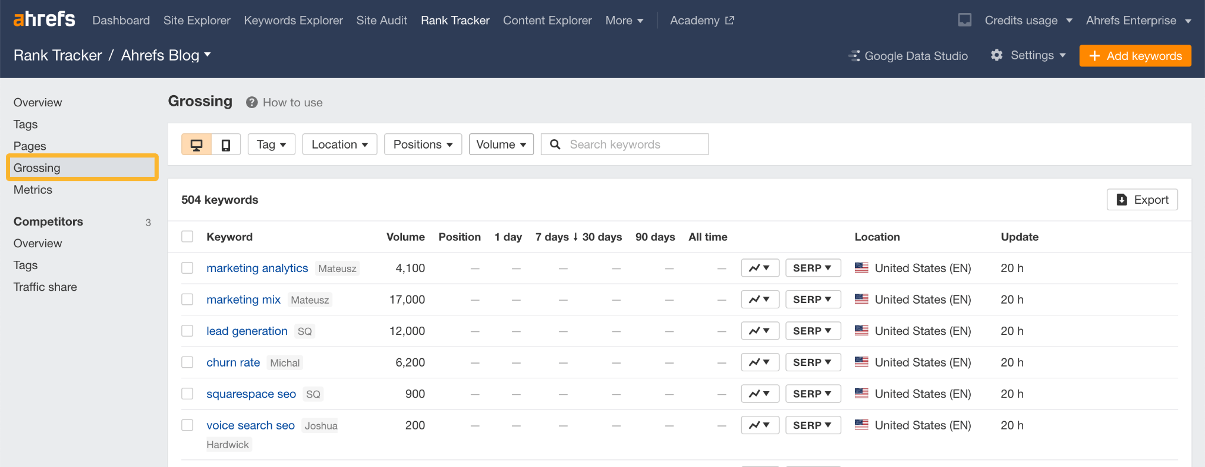The height and width of the screenshot is (467, 1205).
Task: Open the Positions filter dropdown
Action: pyautogui.click(x=423, y=145)
